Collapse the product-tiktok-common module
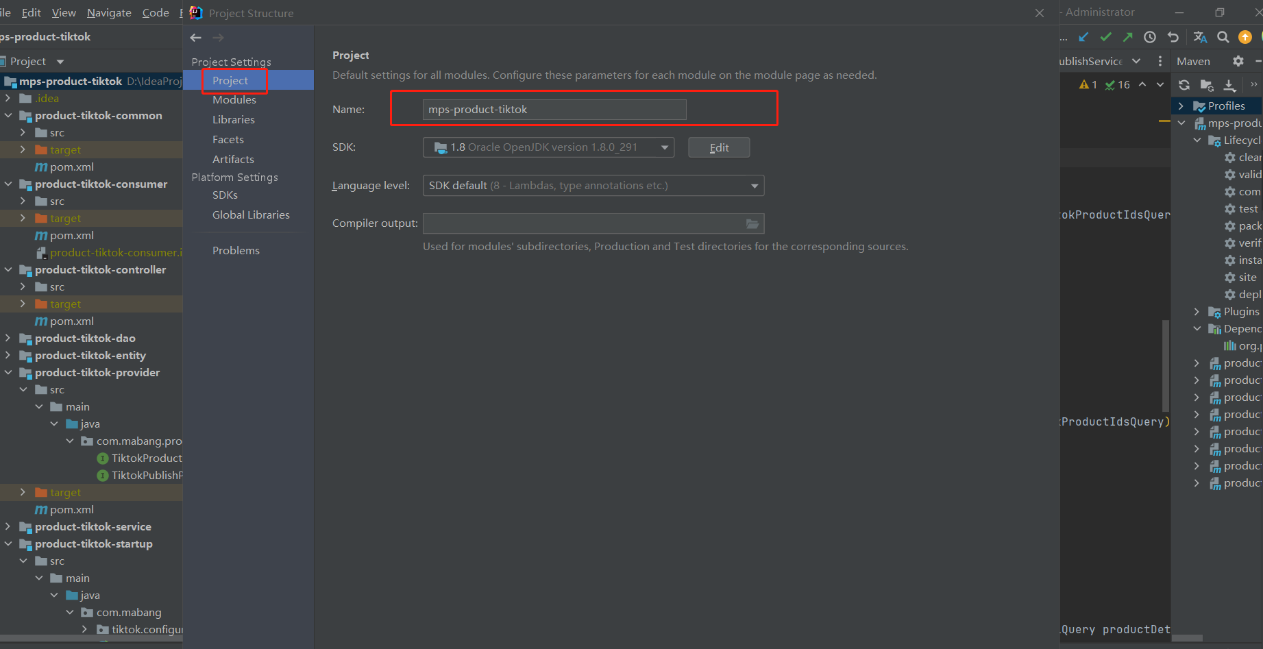 (x=8, y=115)
